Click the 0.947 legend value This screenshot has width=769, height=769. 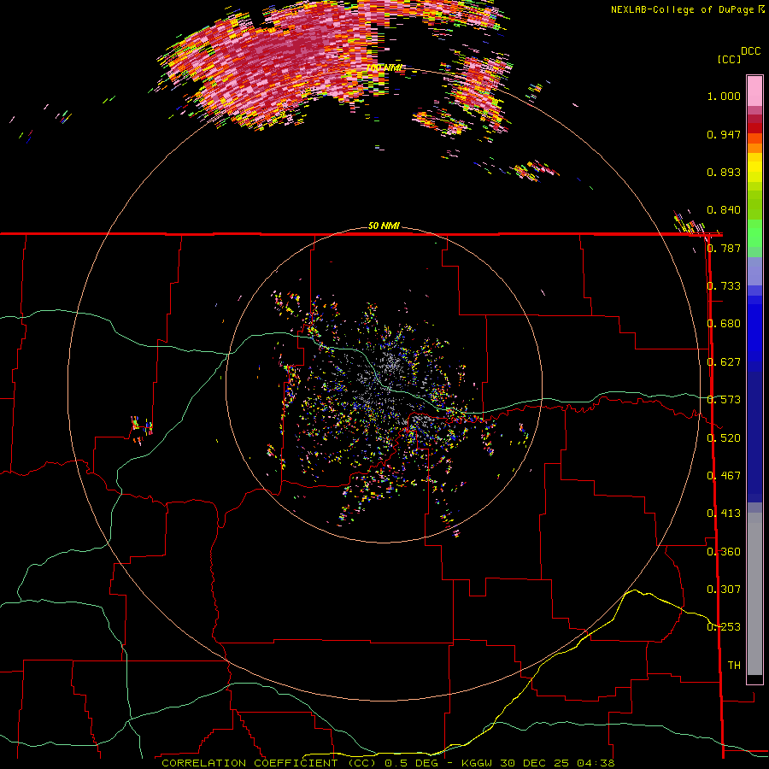click(724, 134)
